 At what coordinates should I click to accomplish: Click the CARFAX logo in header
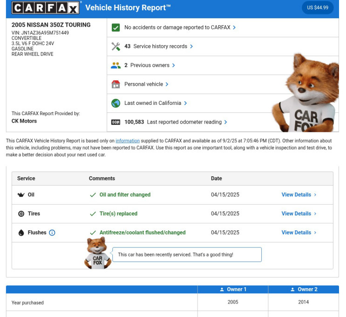pos(46,7)
